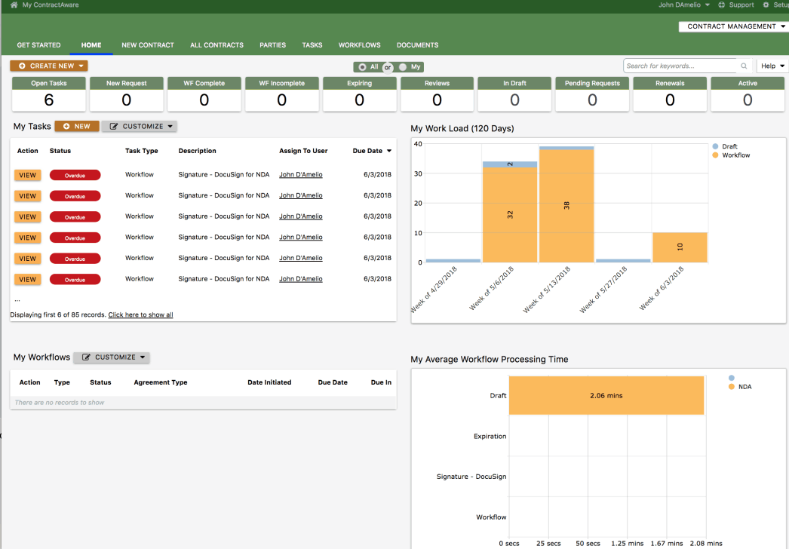This screenshot has width=789, height=549.
Task: Click the Search for keywords field
Action: pyautogui.click(x=681, y=66)
